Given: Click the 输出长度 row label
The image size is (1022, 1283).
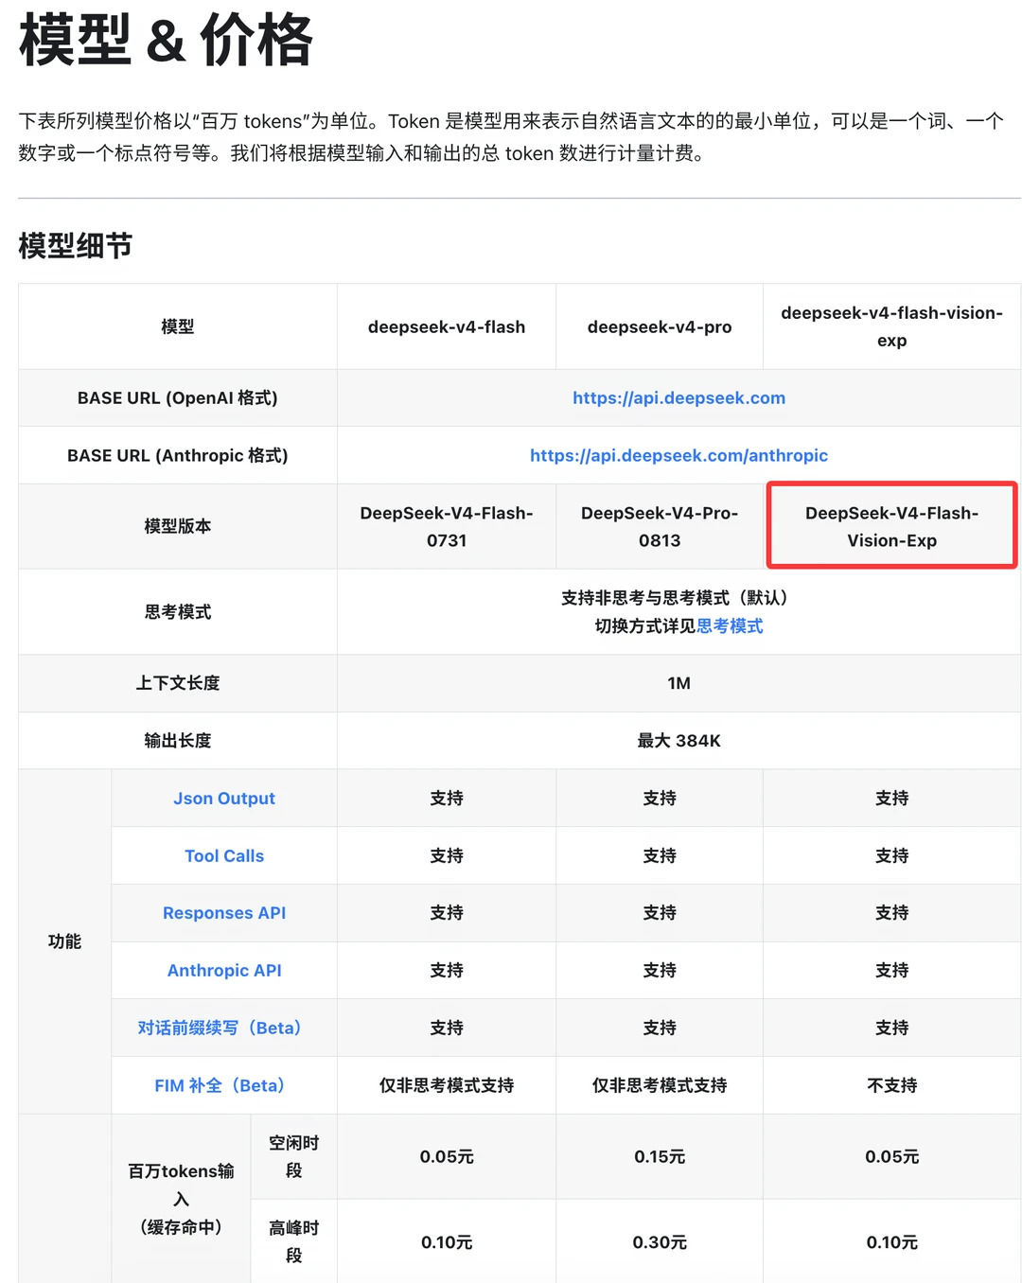Looking at the screenshot, I should [178, 741].
